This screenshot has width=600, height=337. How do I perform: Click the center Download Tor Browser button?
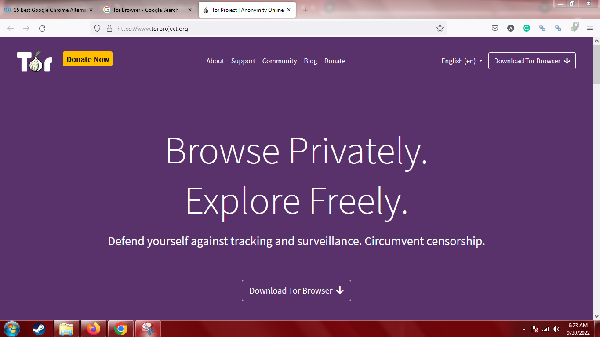[x=296, y=290]
